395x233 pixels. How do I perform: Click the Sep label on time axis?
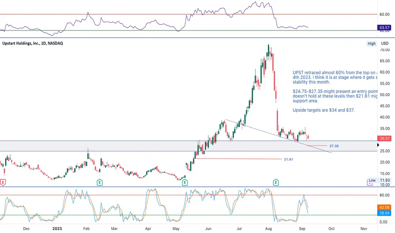pyautogui.click(x=302, y=229)
